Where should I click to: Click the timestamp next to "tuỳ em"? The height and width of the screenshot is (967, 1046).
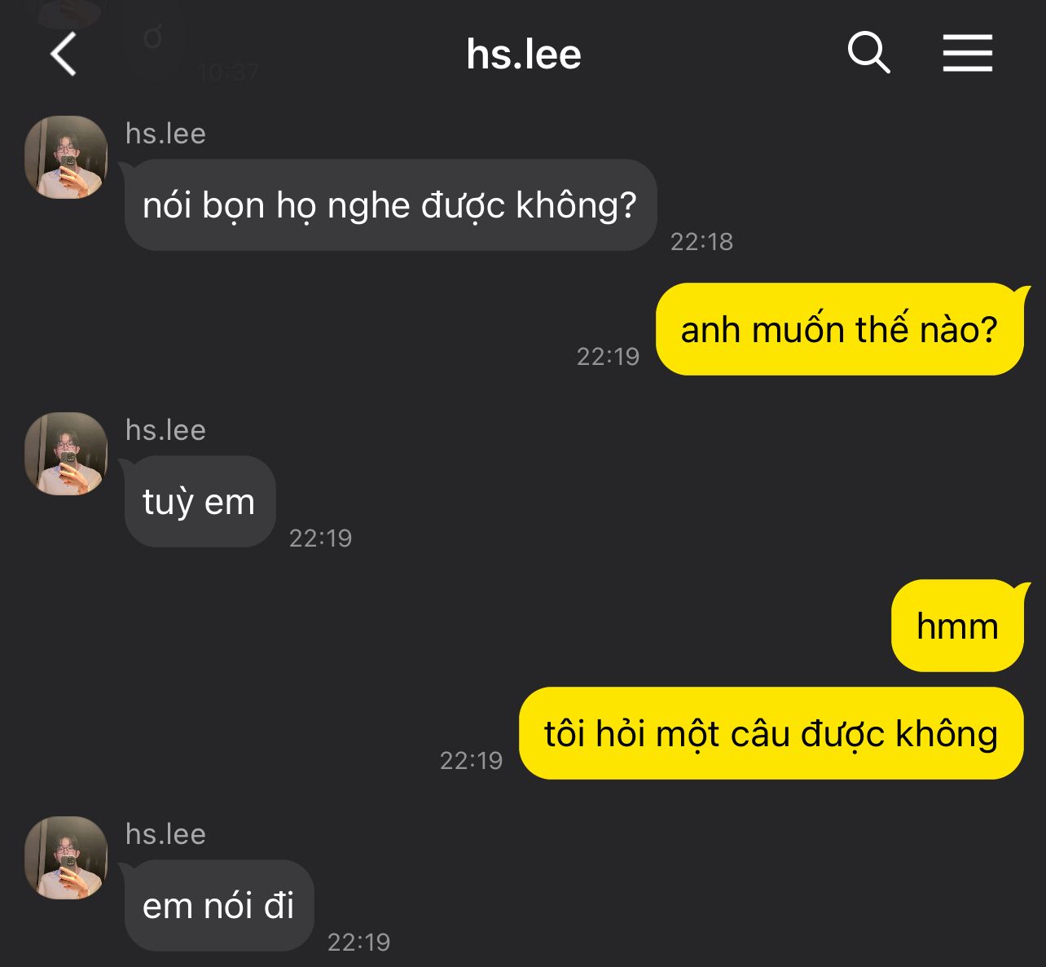point(320,538)
